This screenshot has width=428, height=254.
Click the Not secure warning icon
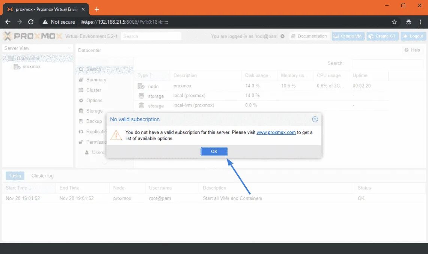tap(45, 22)
